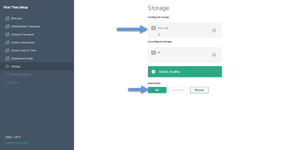Click the unchecked Remote Support checkbox

tap(7, 75)
